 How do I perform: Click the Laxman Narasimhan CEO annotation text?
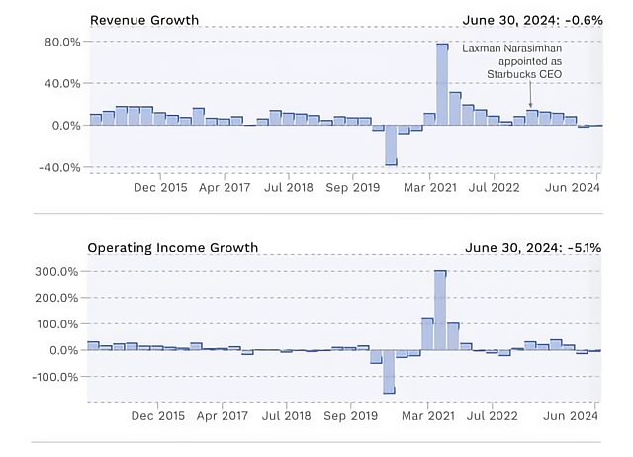click(x=512, y=61)
